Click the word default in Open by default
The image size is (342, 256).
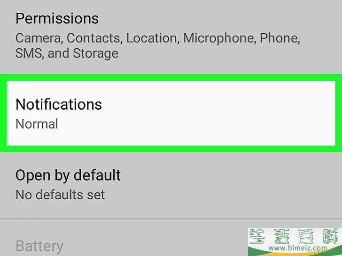pyautogui.click(x=97, y=175)
